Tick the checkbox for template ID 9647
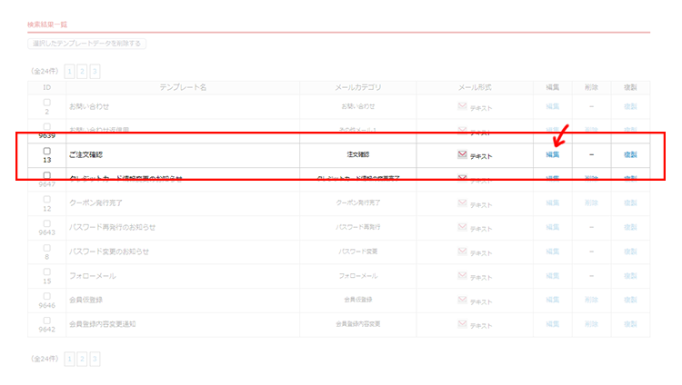The height and width of the screenshot is (385, 682). pos(46,175)
